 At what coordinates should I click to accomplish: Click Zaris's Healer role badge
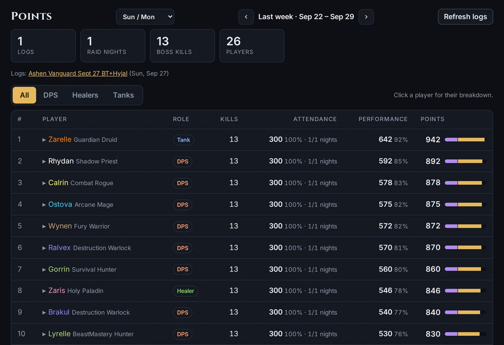point(185,291)
